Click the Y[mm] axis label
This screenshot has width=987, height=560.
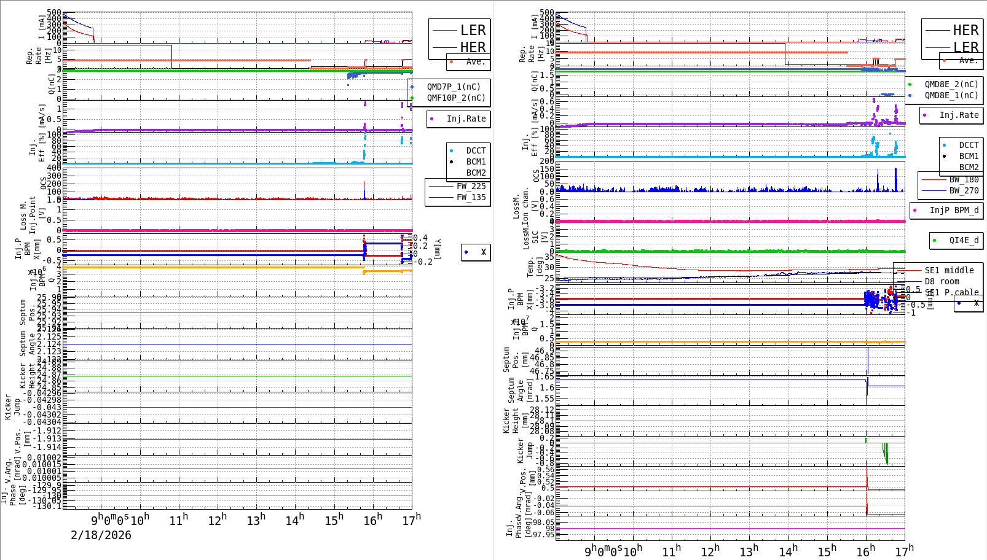pyautogui.click(x=438, y=248)
